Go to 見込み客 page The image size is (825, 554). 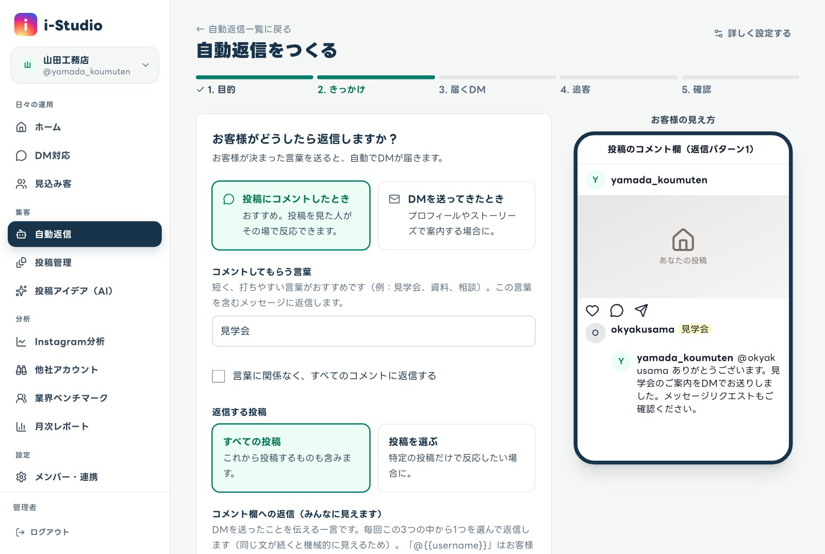(x=85, y=183)
